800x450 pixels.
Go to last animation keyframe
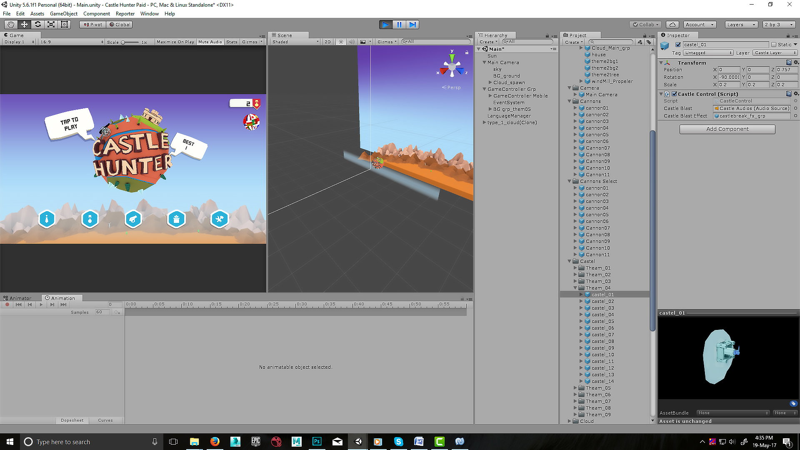pyautogui.click(x=63, y=305)
